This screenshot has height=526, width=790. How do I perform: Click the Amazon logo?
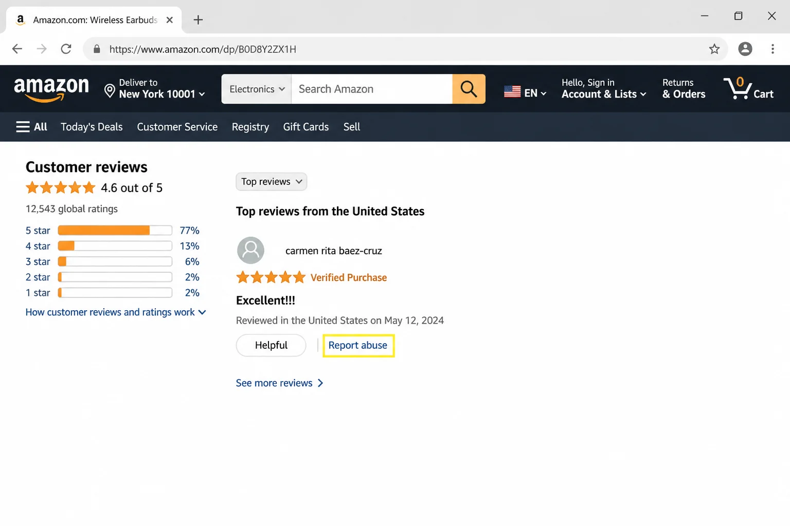pos(51,90)
